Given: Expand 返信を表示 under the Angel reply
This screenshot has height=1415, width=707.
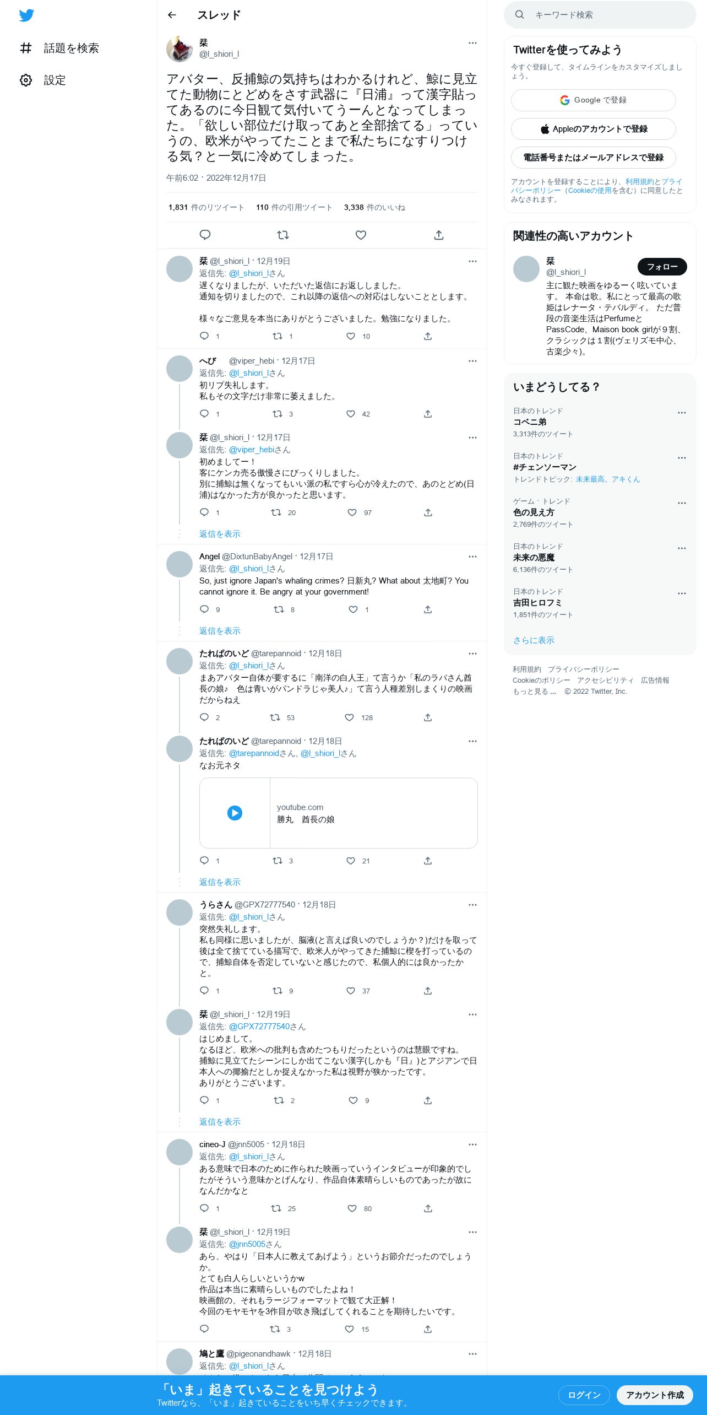Looking at the screenshot, I should click(220, 631).
